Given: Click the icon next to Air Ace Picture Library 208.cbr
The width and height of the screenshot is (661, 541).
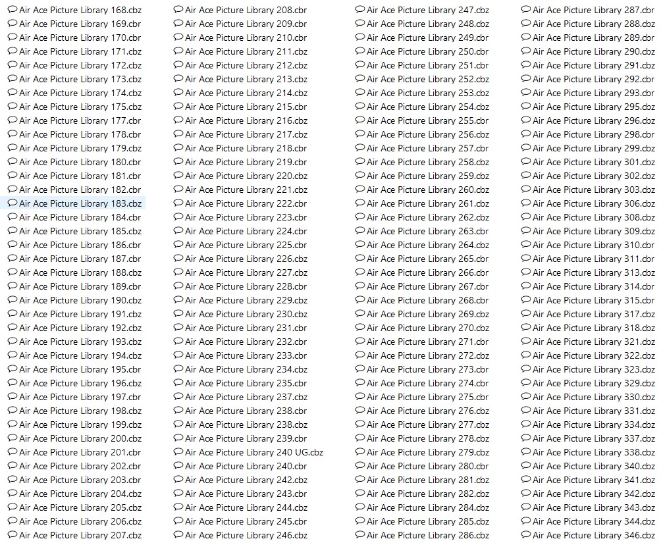Looking at the screenshot, I should [x=178, y=10].
